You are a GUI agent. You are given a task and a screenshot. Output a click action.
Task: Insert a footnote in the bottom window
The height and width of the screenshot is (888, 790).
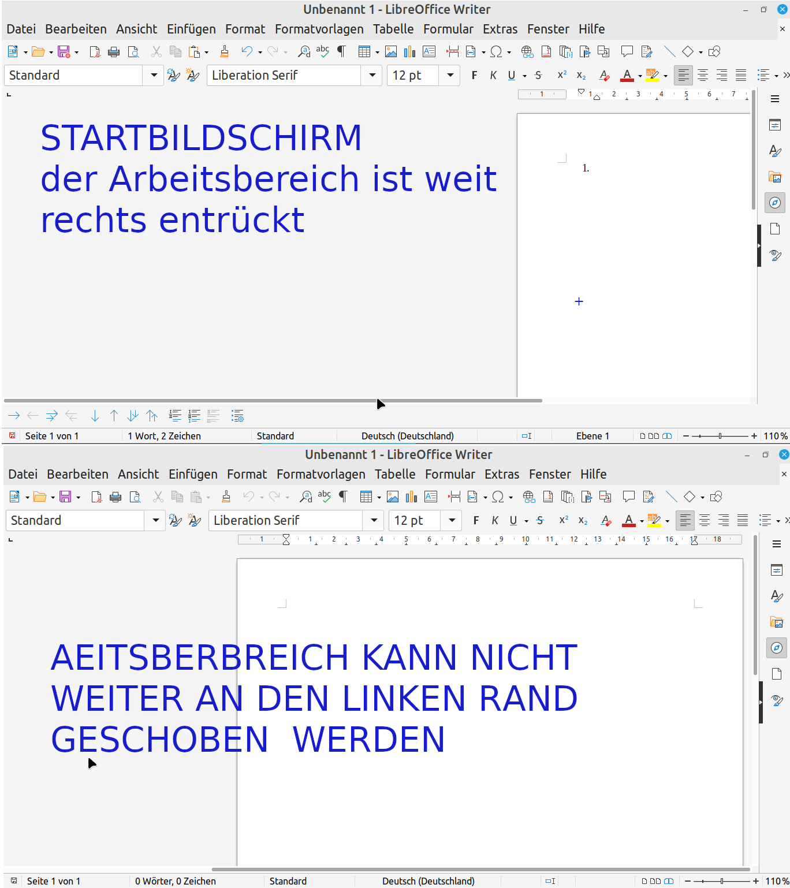coord(548,497)
